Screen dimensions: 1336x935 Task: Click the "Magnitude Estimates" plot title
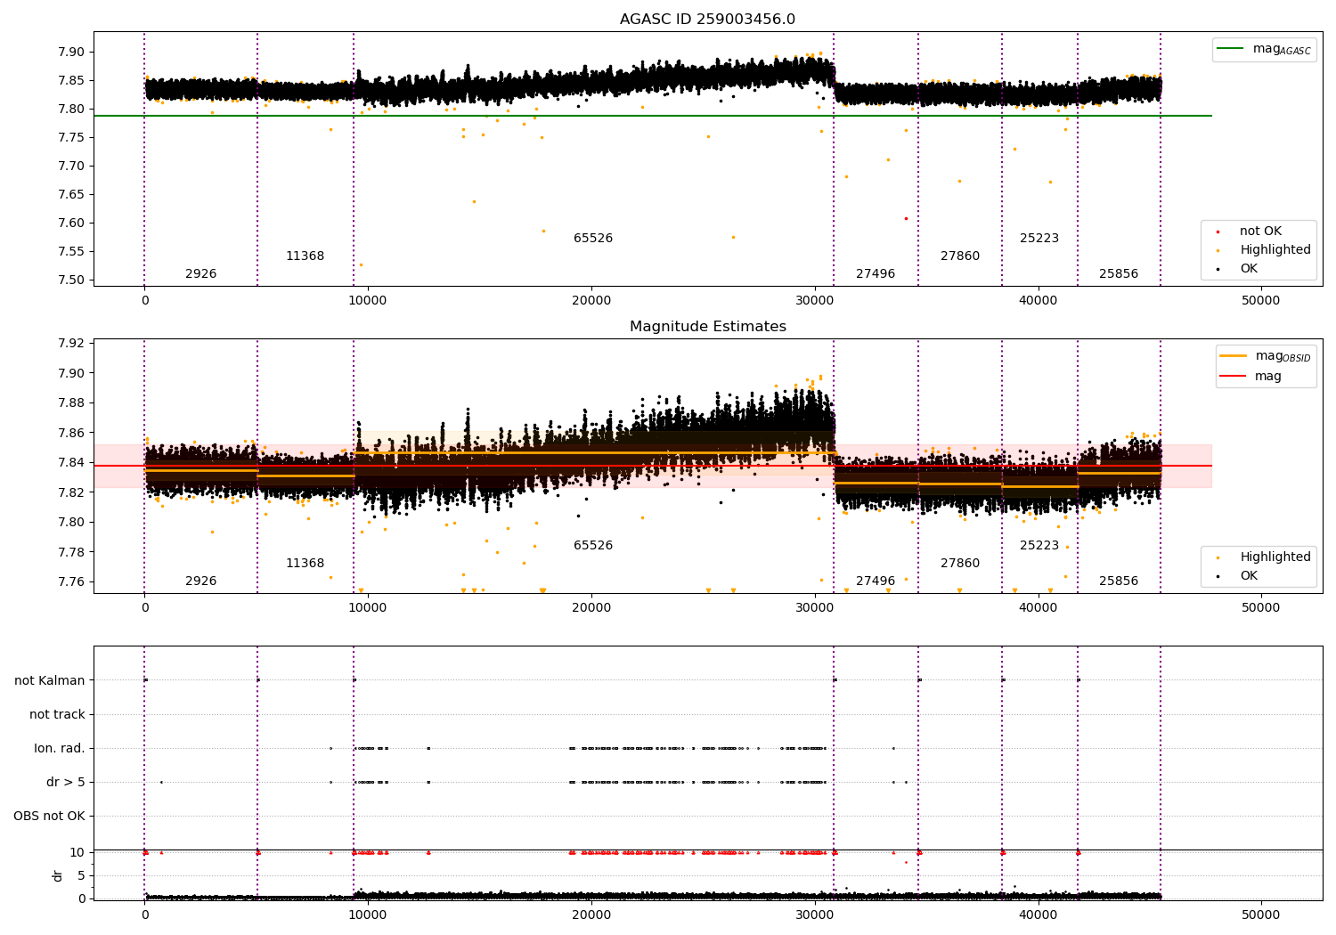(708, 326)
